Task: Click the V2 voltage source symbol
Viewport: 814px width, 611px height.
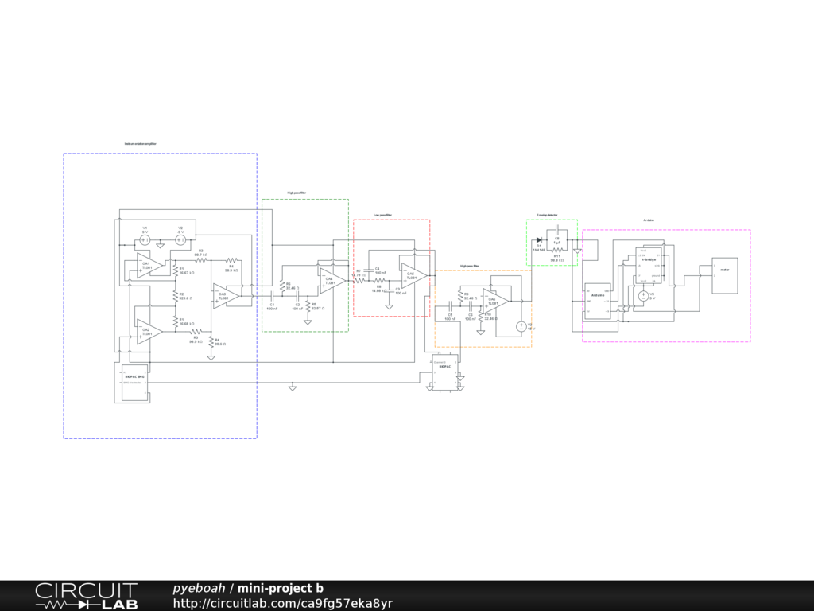Action: click(x=180, y=239)
